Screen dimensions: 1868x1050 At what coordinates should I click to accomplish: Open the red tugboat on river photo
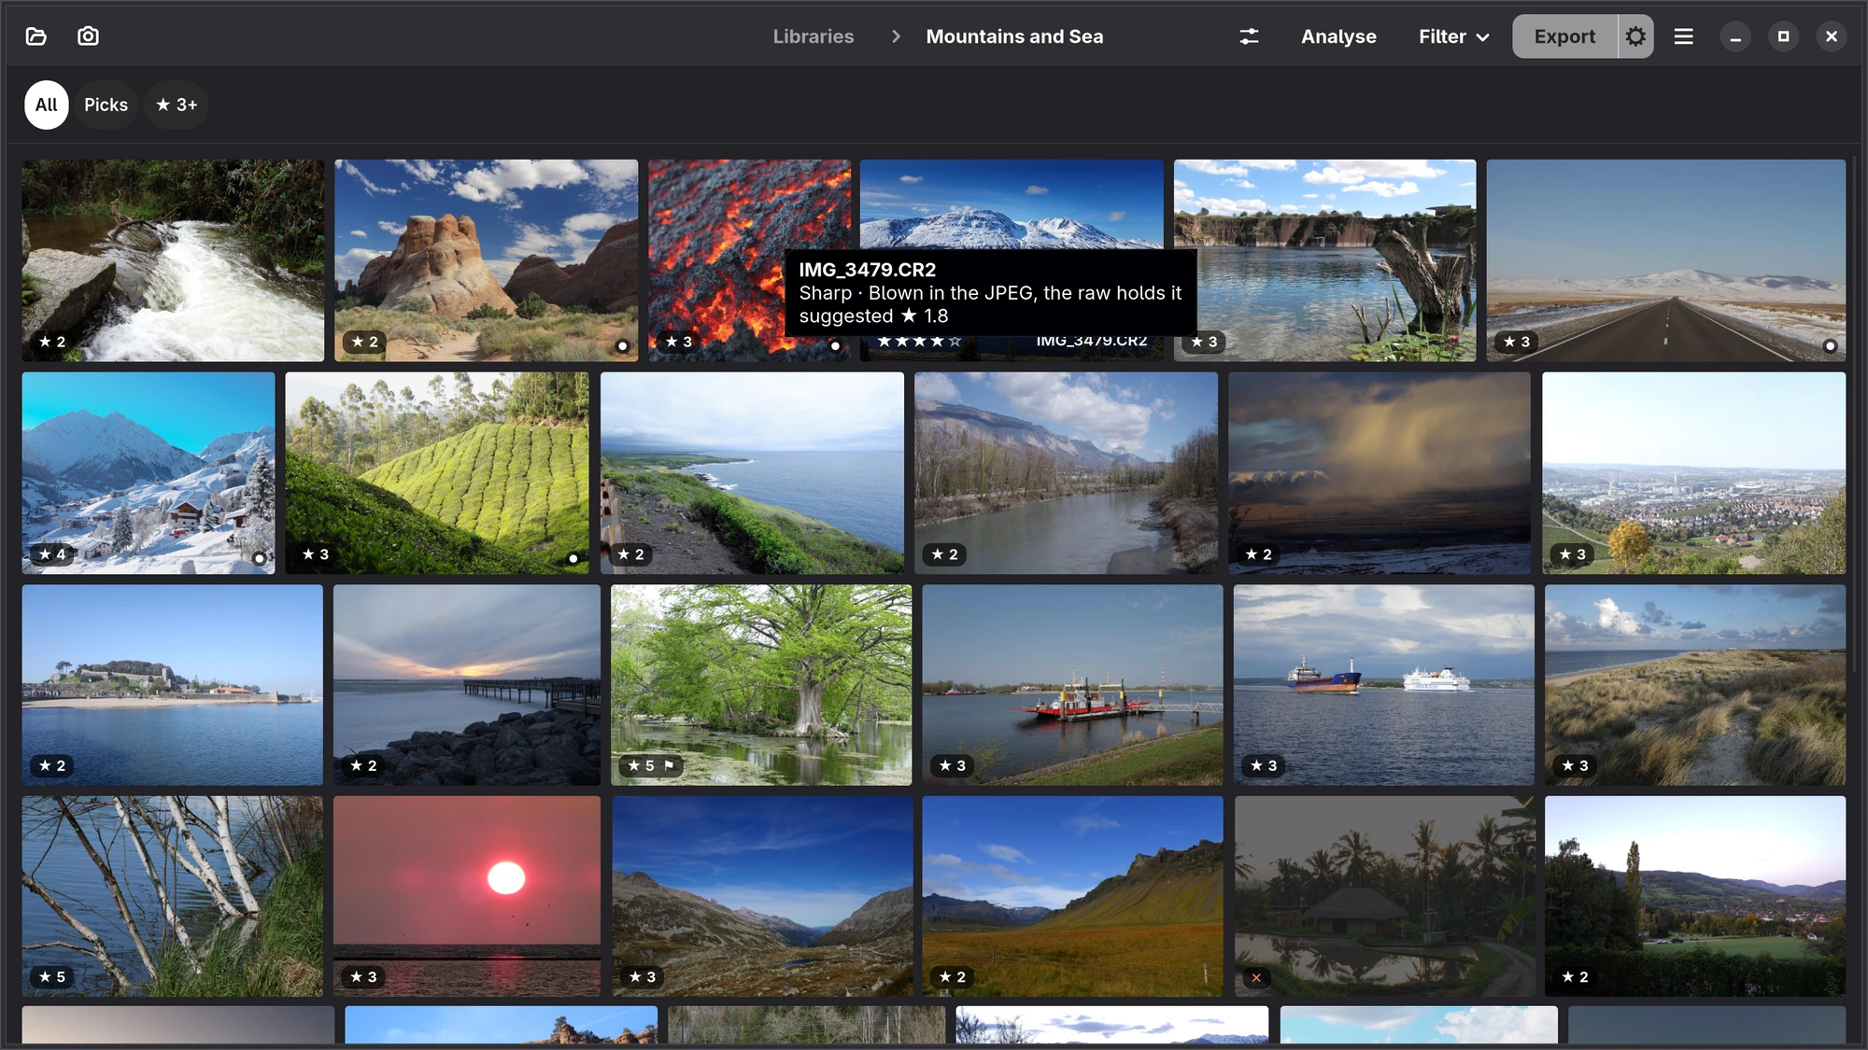point(1072,684)
